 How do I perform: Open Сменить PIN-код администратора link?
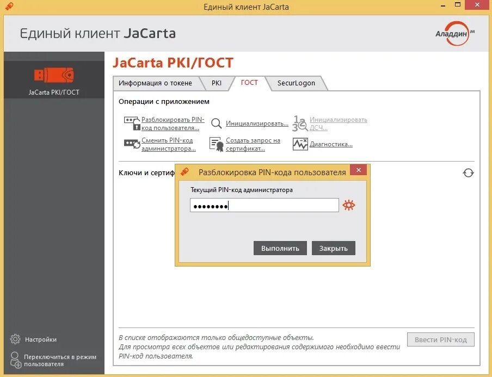[x=169, y=144]
